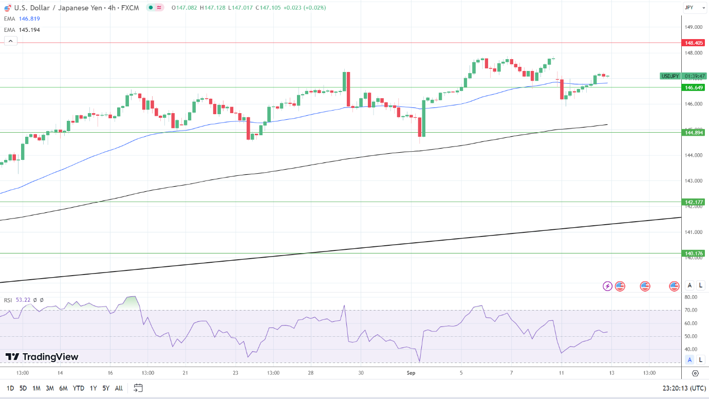Click the Sep label on time axis
The width and height of the screenshot is (709, 399).
[411, 373]
